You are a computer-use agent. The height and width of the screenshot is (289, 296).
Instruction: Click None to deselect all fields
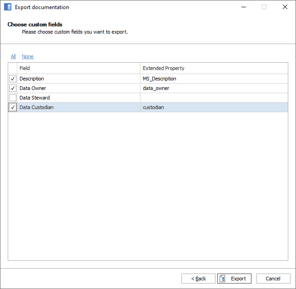point(28,56)
